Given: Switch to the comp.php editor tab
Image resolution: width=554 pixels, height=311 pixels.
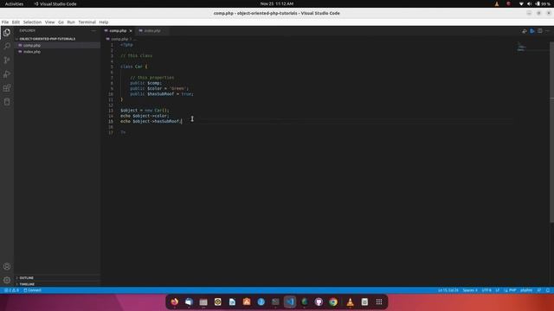Looking at the screenshot, I should tap(118, 31).
